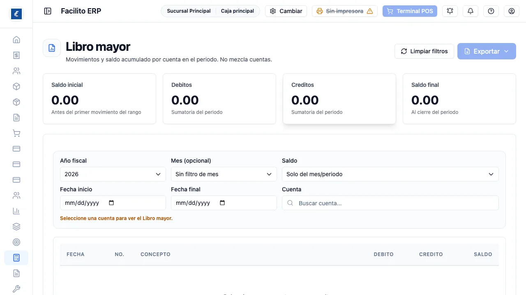Click the Creditos summary card
The width and height of the screenshot is (526, 295).
[x=339, y=99]
